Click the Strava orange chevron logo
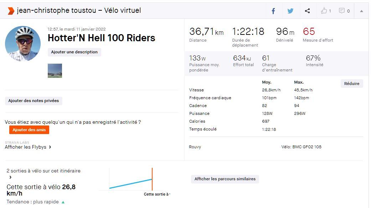 pyautogui.click(x=11, y=11)
